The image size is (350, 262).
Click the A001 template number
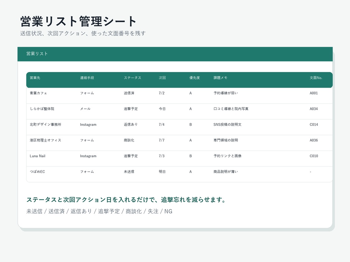[314, 93]
